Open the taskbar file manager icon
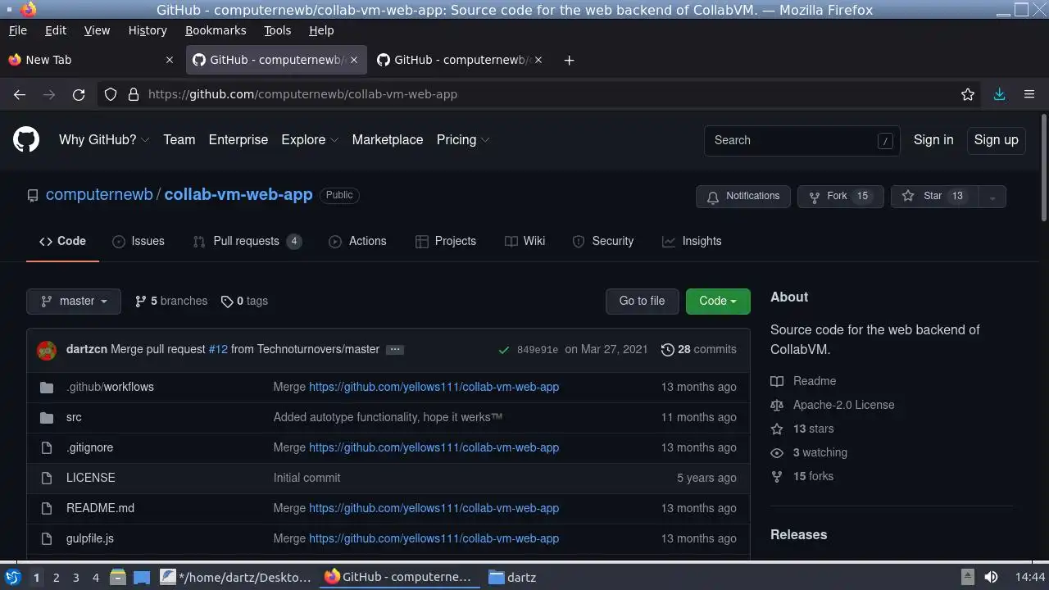 [x=117, y=577]
